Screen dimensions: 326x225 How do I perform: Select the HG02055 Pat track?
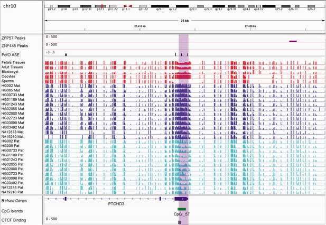coord(13,164)
